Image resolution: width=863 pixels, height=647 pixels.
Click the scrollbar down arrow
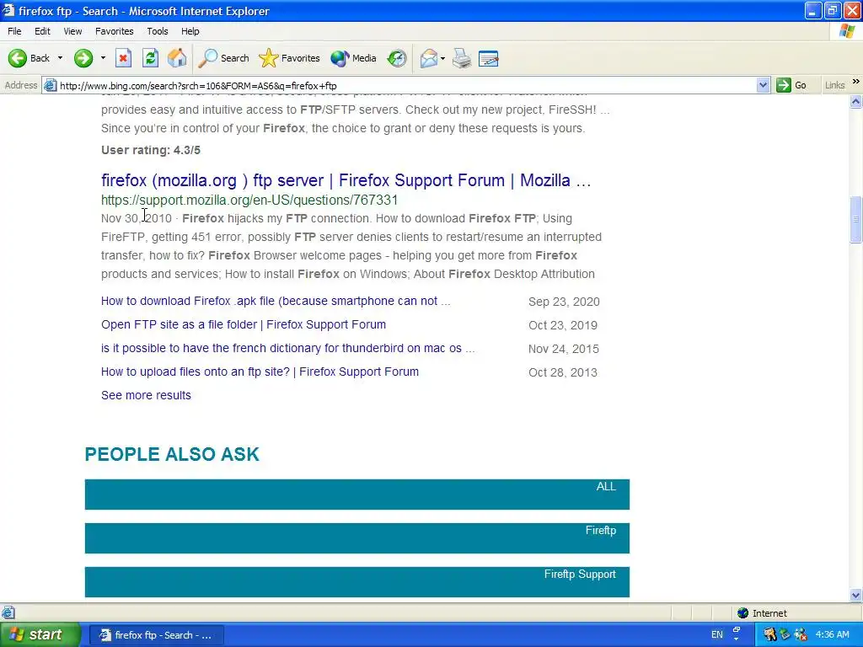(856, 595)
